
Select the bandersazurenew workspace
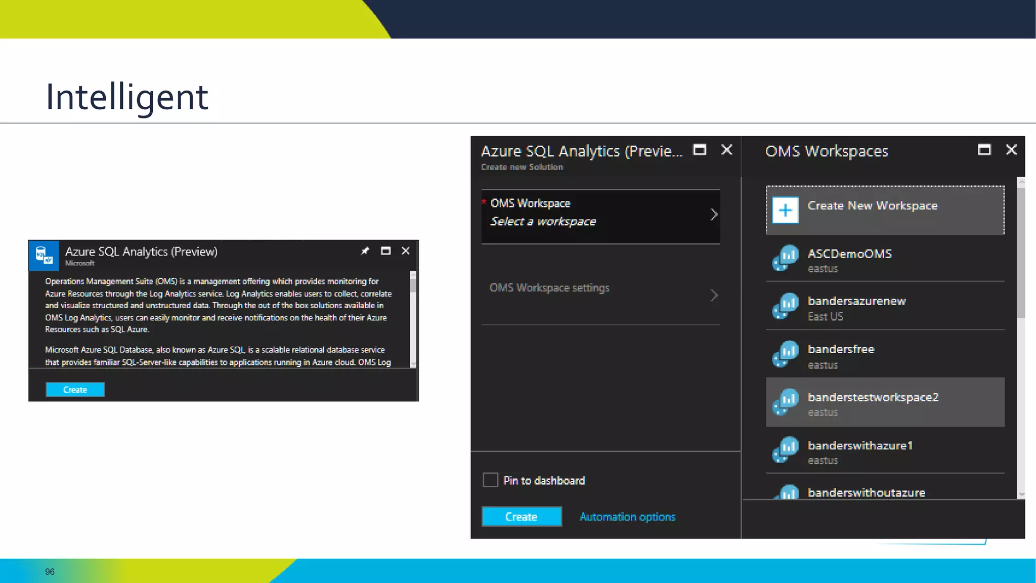coord(885,307)
